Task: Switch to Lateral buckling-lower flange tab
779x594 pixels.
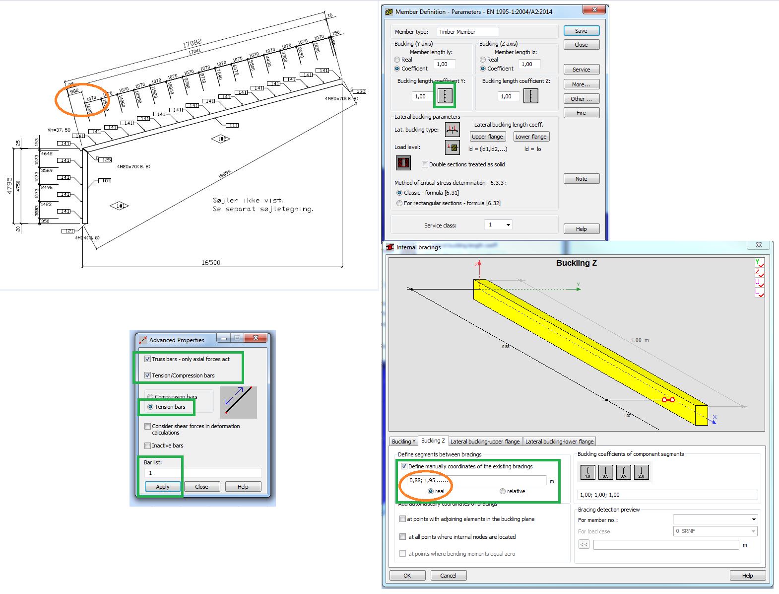Action: 559,442
